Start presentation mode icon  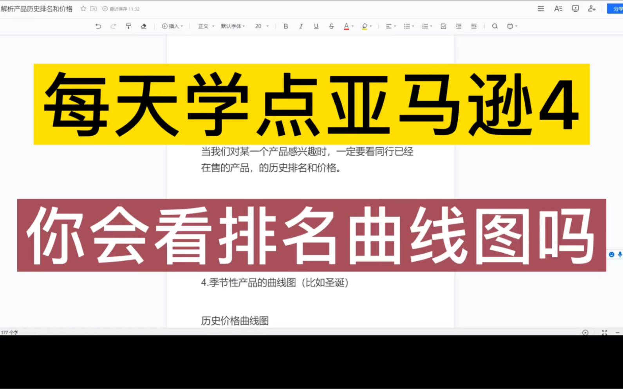tap(575, 9)
